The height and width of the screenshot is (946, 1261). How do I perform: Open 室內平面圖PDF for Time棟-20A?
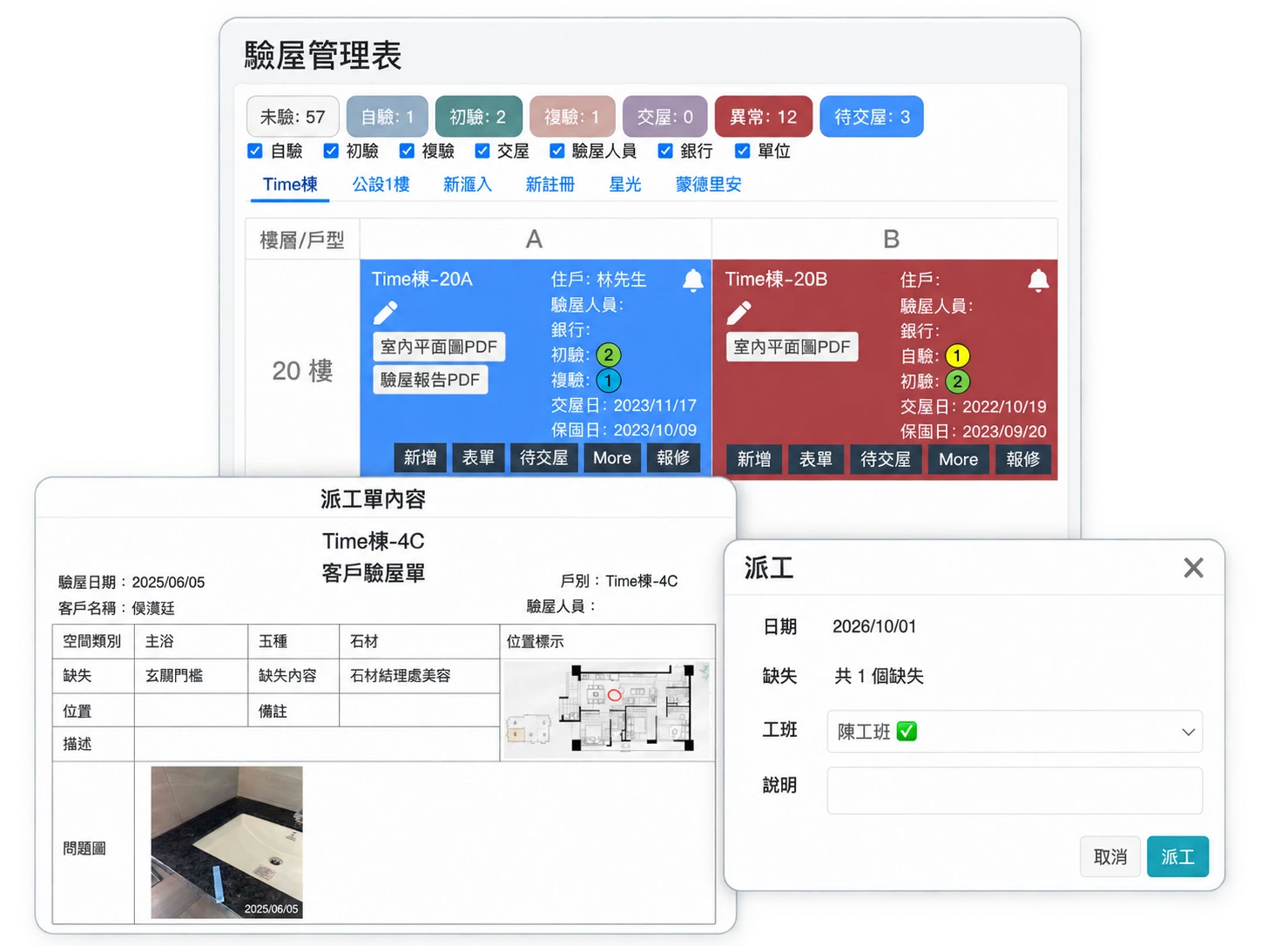click(439, 347)
